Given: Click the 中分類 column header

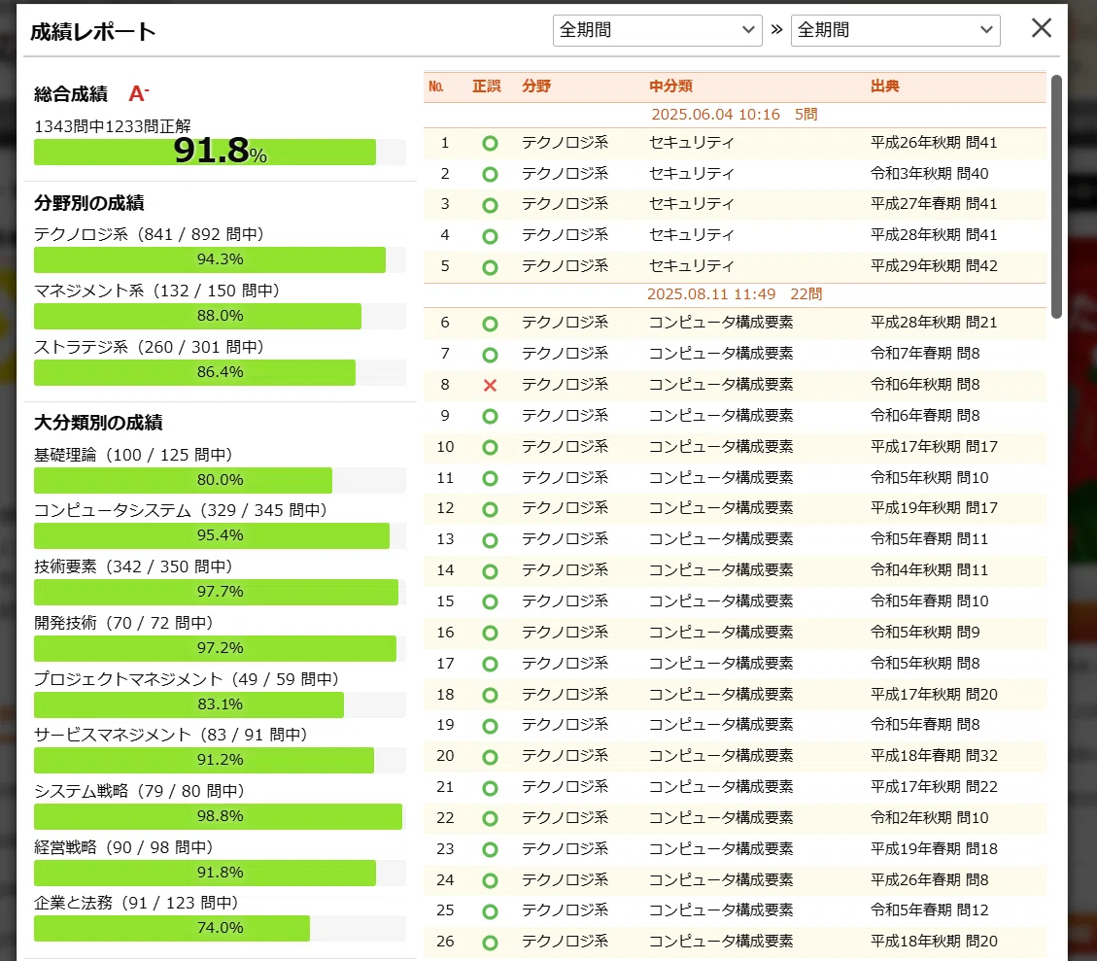Looking at the screenshot, I should point(670,86).
